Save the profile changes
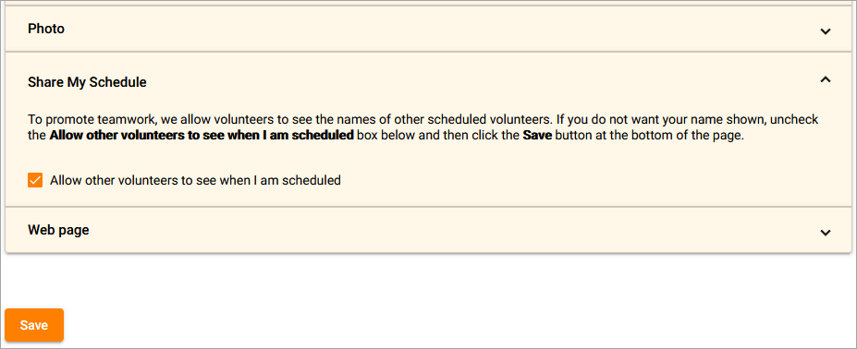 tap(34, 326)
